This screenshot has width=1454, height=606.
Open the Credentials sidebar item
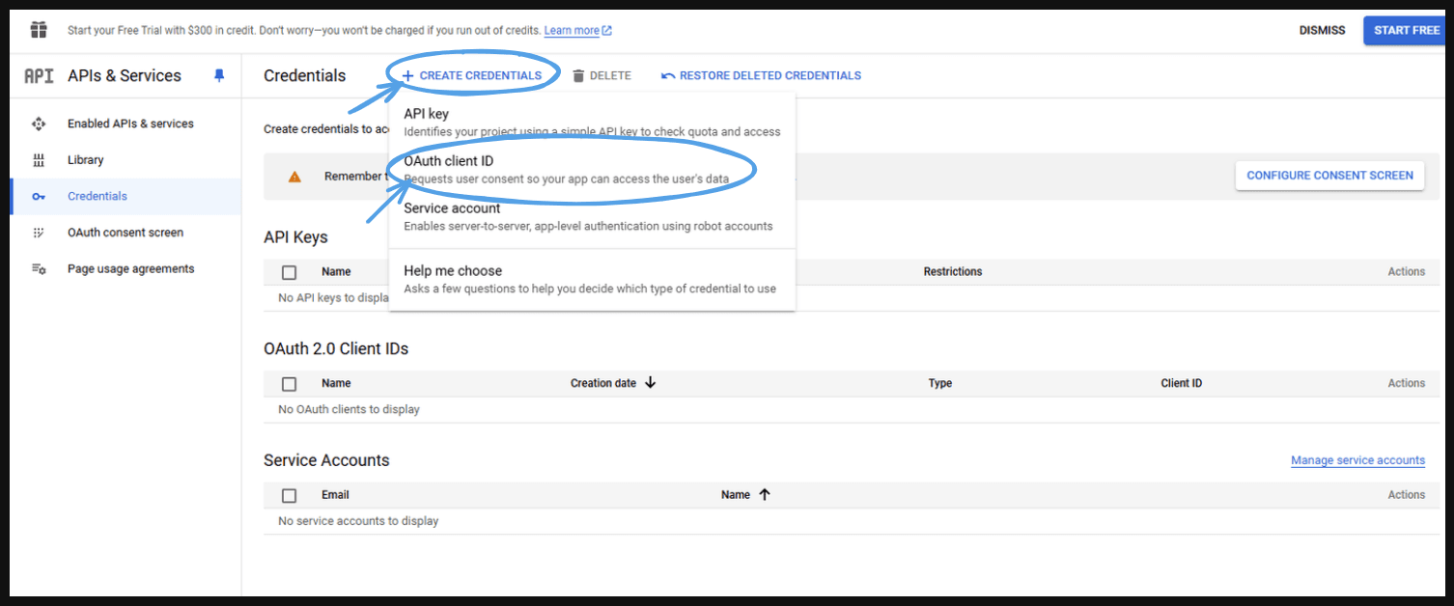pyautogui.click(x=126, y=196)
